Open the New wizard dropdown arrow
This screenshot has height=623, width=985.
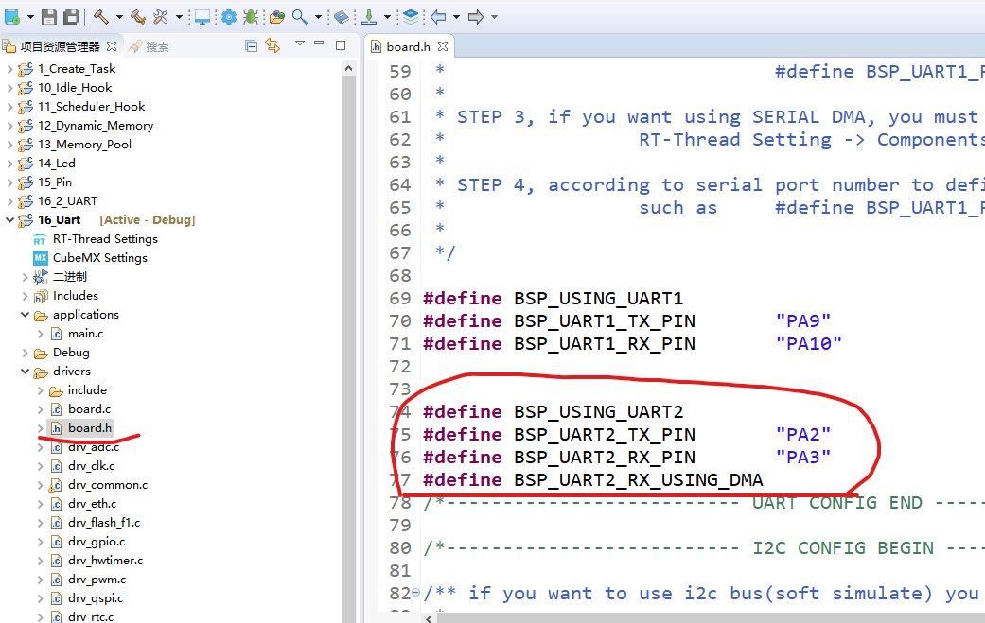pyautogui.click(x=29, y=17)
